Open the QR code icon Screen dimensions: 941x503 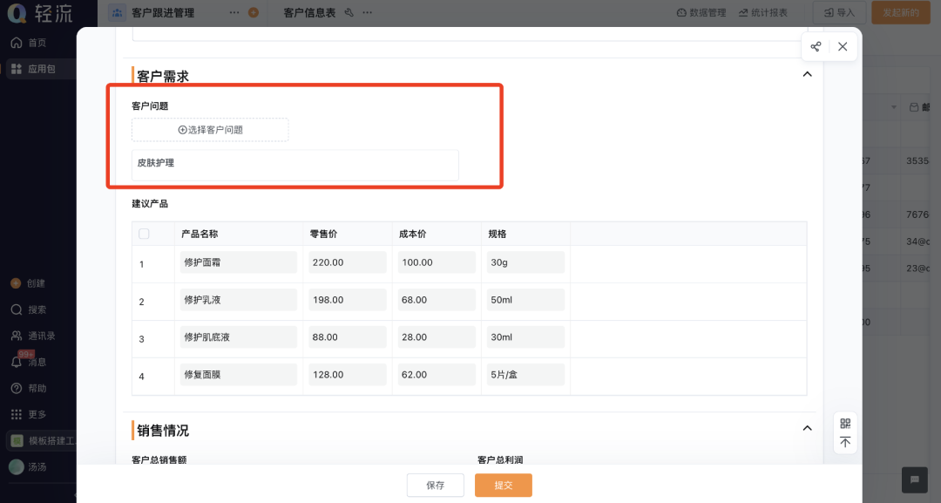(844, 424)
